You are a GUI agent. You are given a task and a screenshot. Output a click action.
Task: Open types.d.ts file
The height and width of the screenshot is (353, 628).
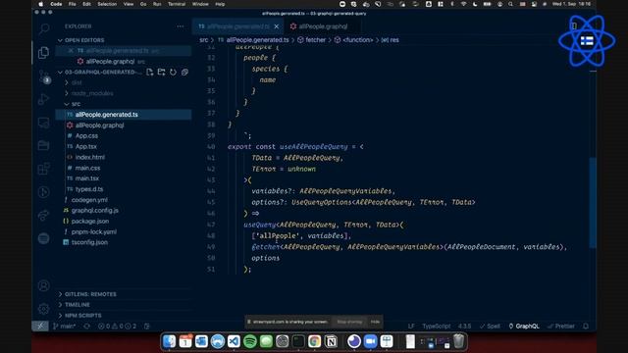(89, 189)
